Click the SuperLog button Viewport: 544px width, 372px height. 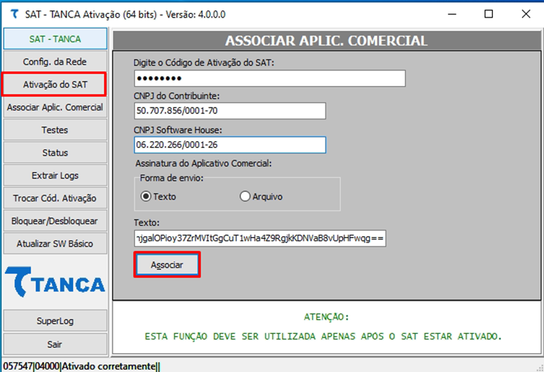pos(55,321)
